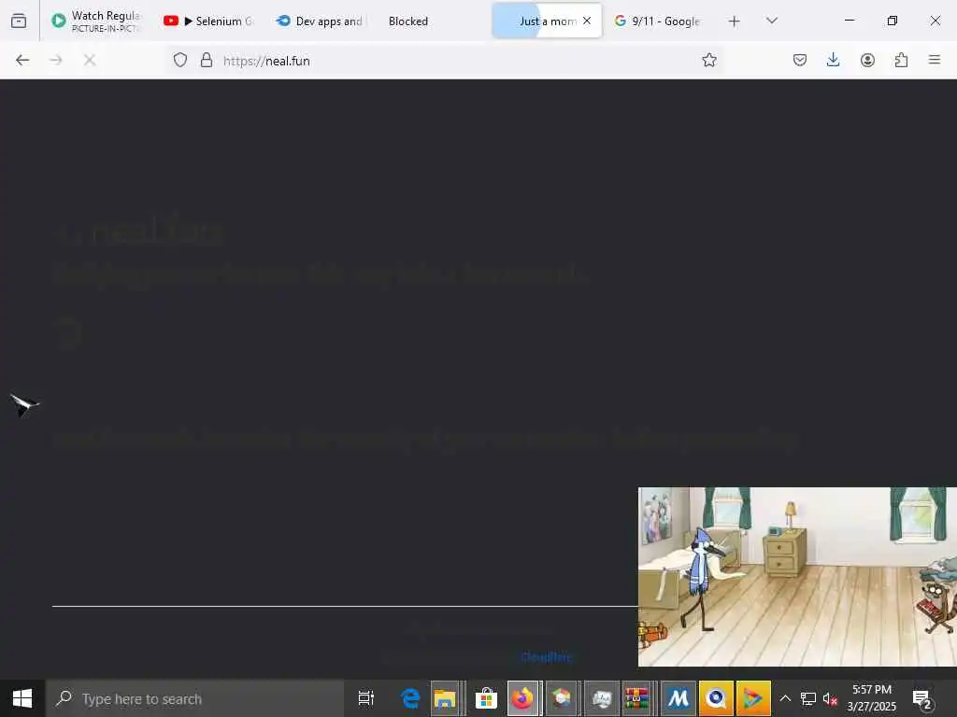Switch to 9/11 - Google tab
Viewport: 957px width, 717px height.
point(657,21)
